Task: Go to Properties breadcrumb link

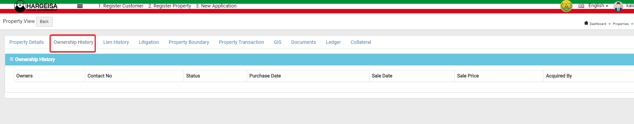Action: (621, 24)
